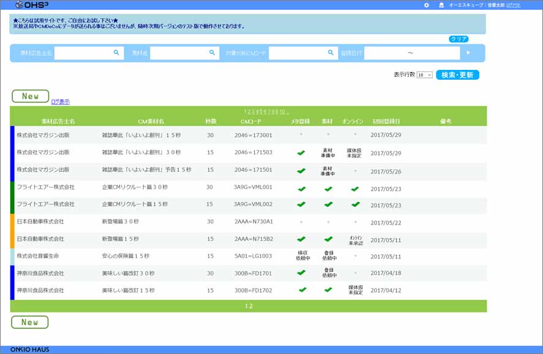
Task: Click the 初回登録日 column header
Action: tap(386, 121)
